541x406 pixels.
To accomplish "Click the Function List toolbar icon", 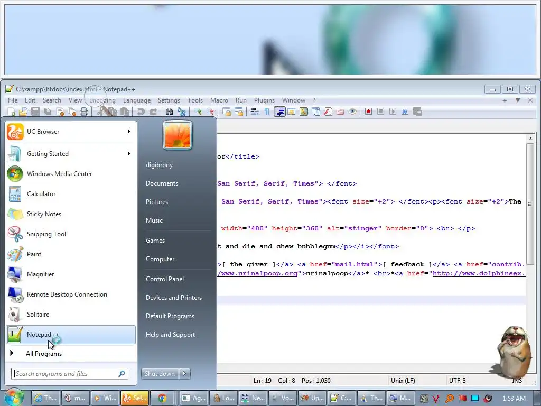I will [x=328, y=112].
